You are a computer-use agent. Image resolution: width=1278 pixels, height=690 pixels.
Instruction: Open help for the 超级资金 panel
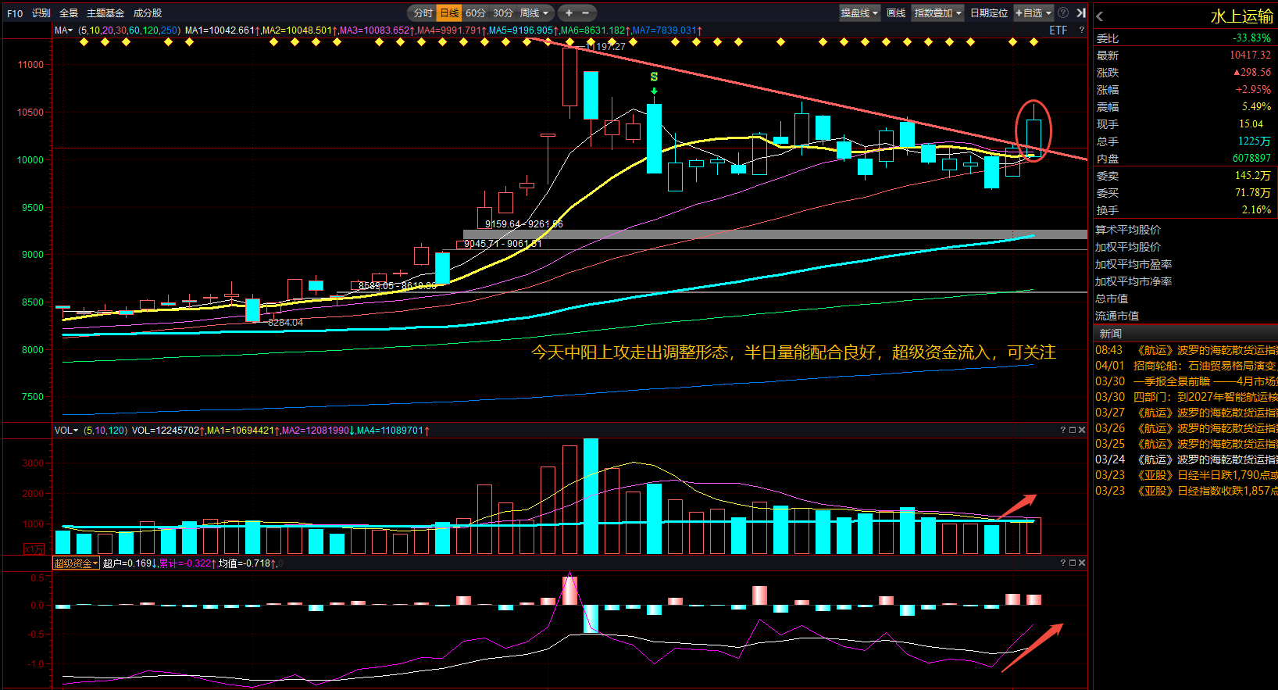(1062, 563)
